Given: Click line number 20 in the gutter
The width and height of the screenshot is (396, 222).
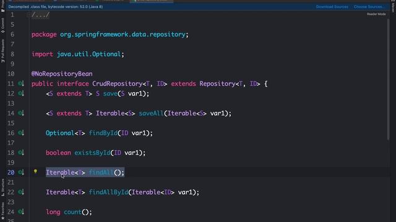Looking at the screenshot, I should (11, 173).
